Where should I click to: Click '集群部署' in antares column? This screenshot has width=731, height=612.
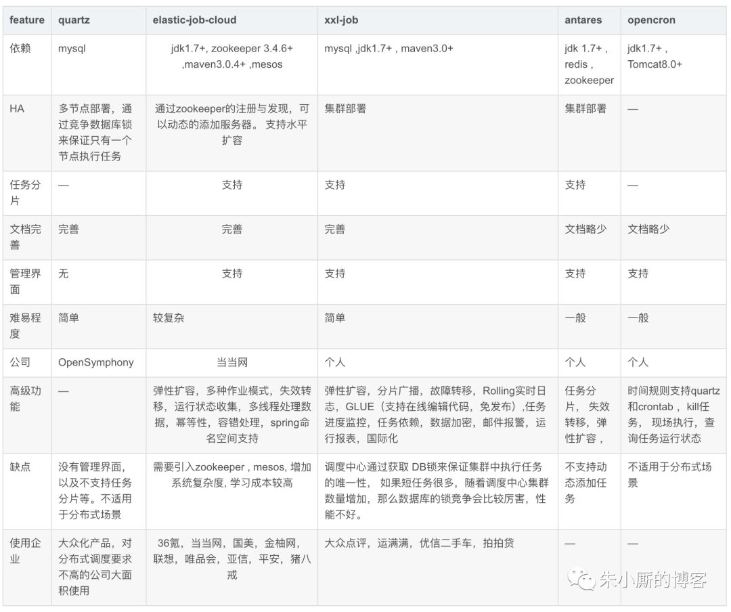pos(585,109)
